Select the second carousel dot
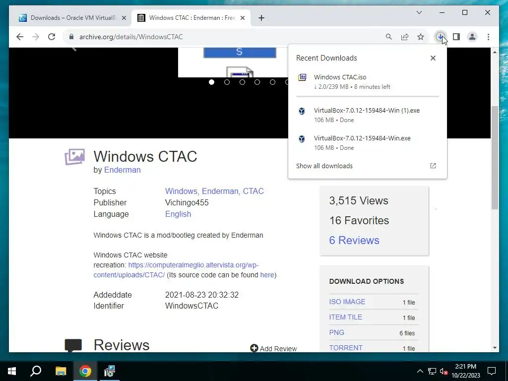The width and height of the screenshot is (508, 381). (x=227, y=82)
